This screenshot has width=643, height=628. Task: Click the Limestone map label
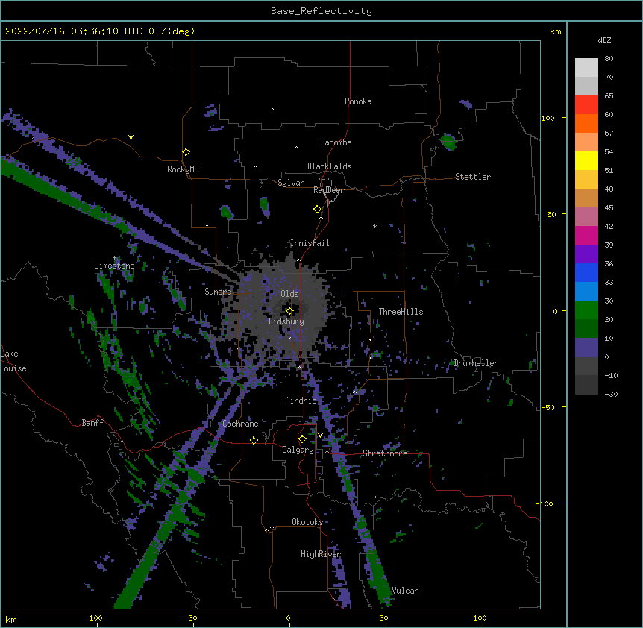tap(114, 266)
